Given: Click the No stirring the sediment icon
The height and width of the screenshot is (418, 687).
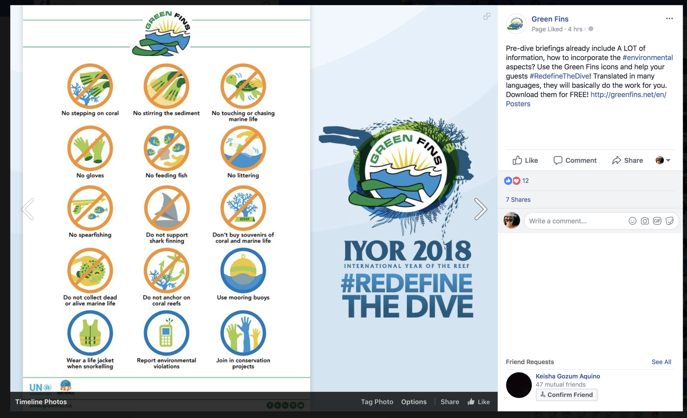Looking at the screenshot, I should pos(167,86).
